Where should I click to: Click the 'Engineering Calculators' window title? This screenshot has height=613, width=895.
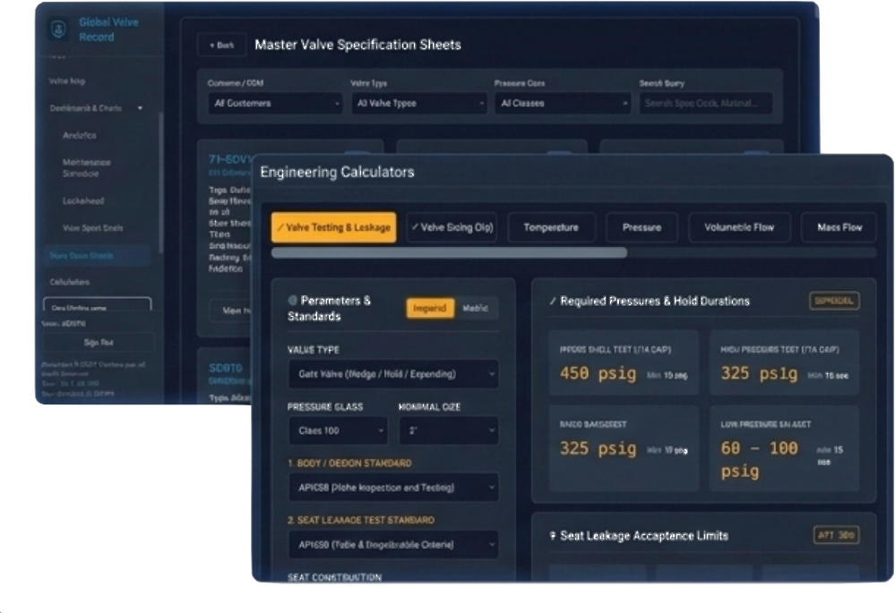pyautogui.click(x=338, y=172)
